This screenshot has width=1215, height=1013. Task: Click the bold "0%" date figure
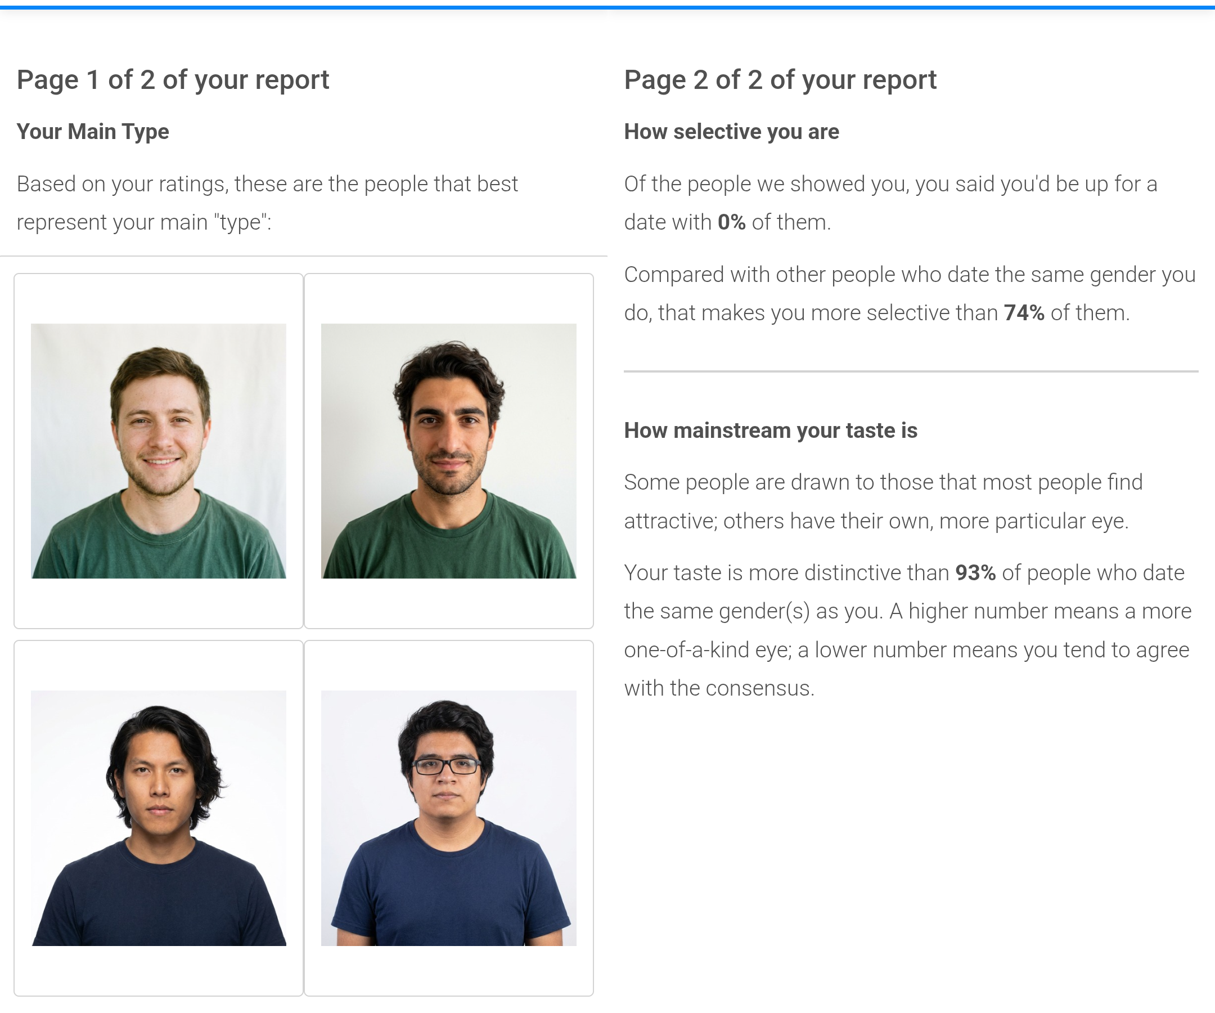point(731,222)
